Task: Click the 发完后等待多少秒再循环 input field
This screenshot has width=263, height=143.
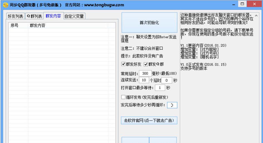Action: [x=172, y=105]
